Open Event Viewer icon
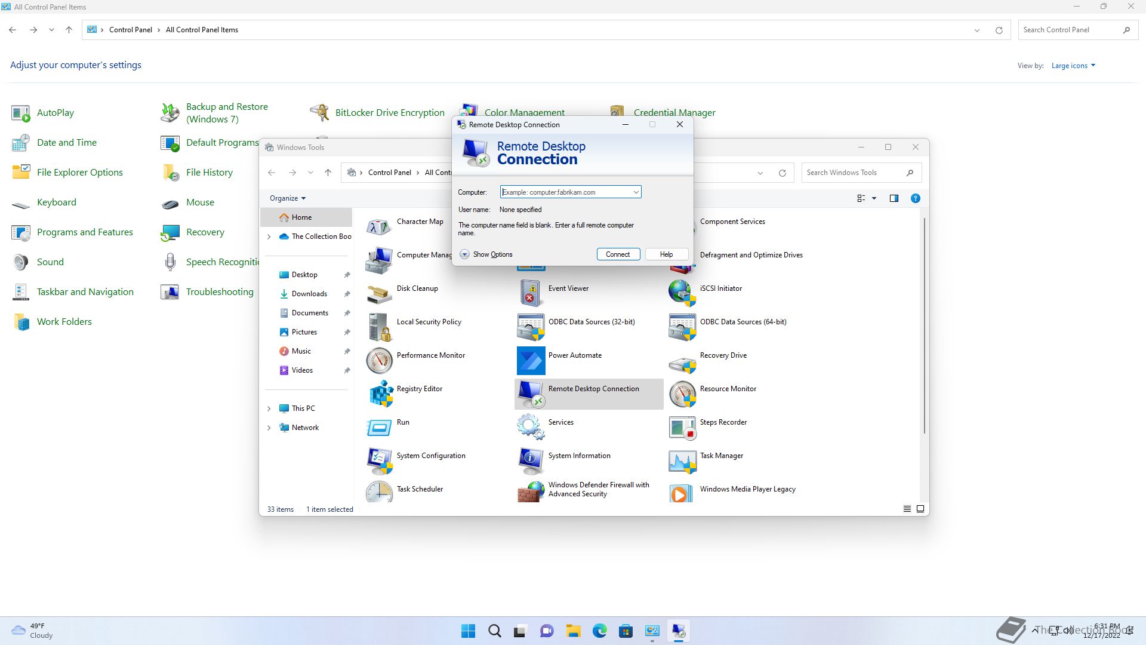Viewport: 1146px width, 645px height. [531, 294]
